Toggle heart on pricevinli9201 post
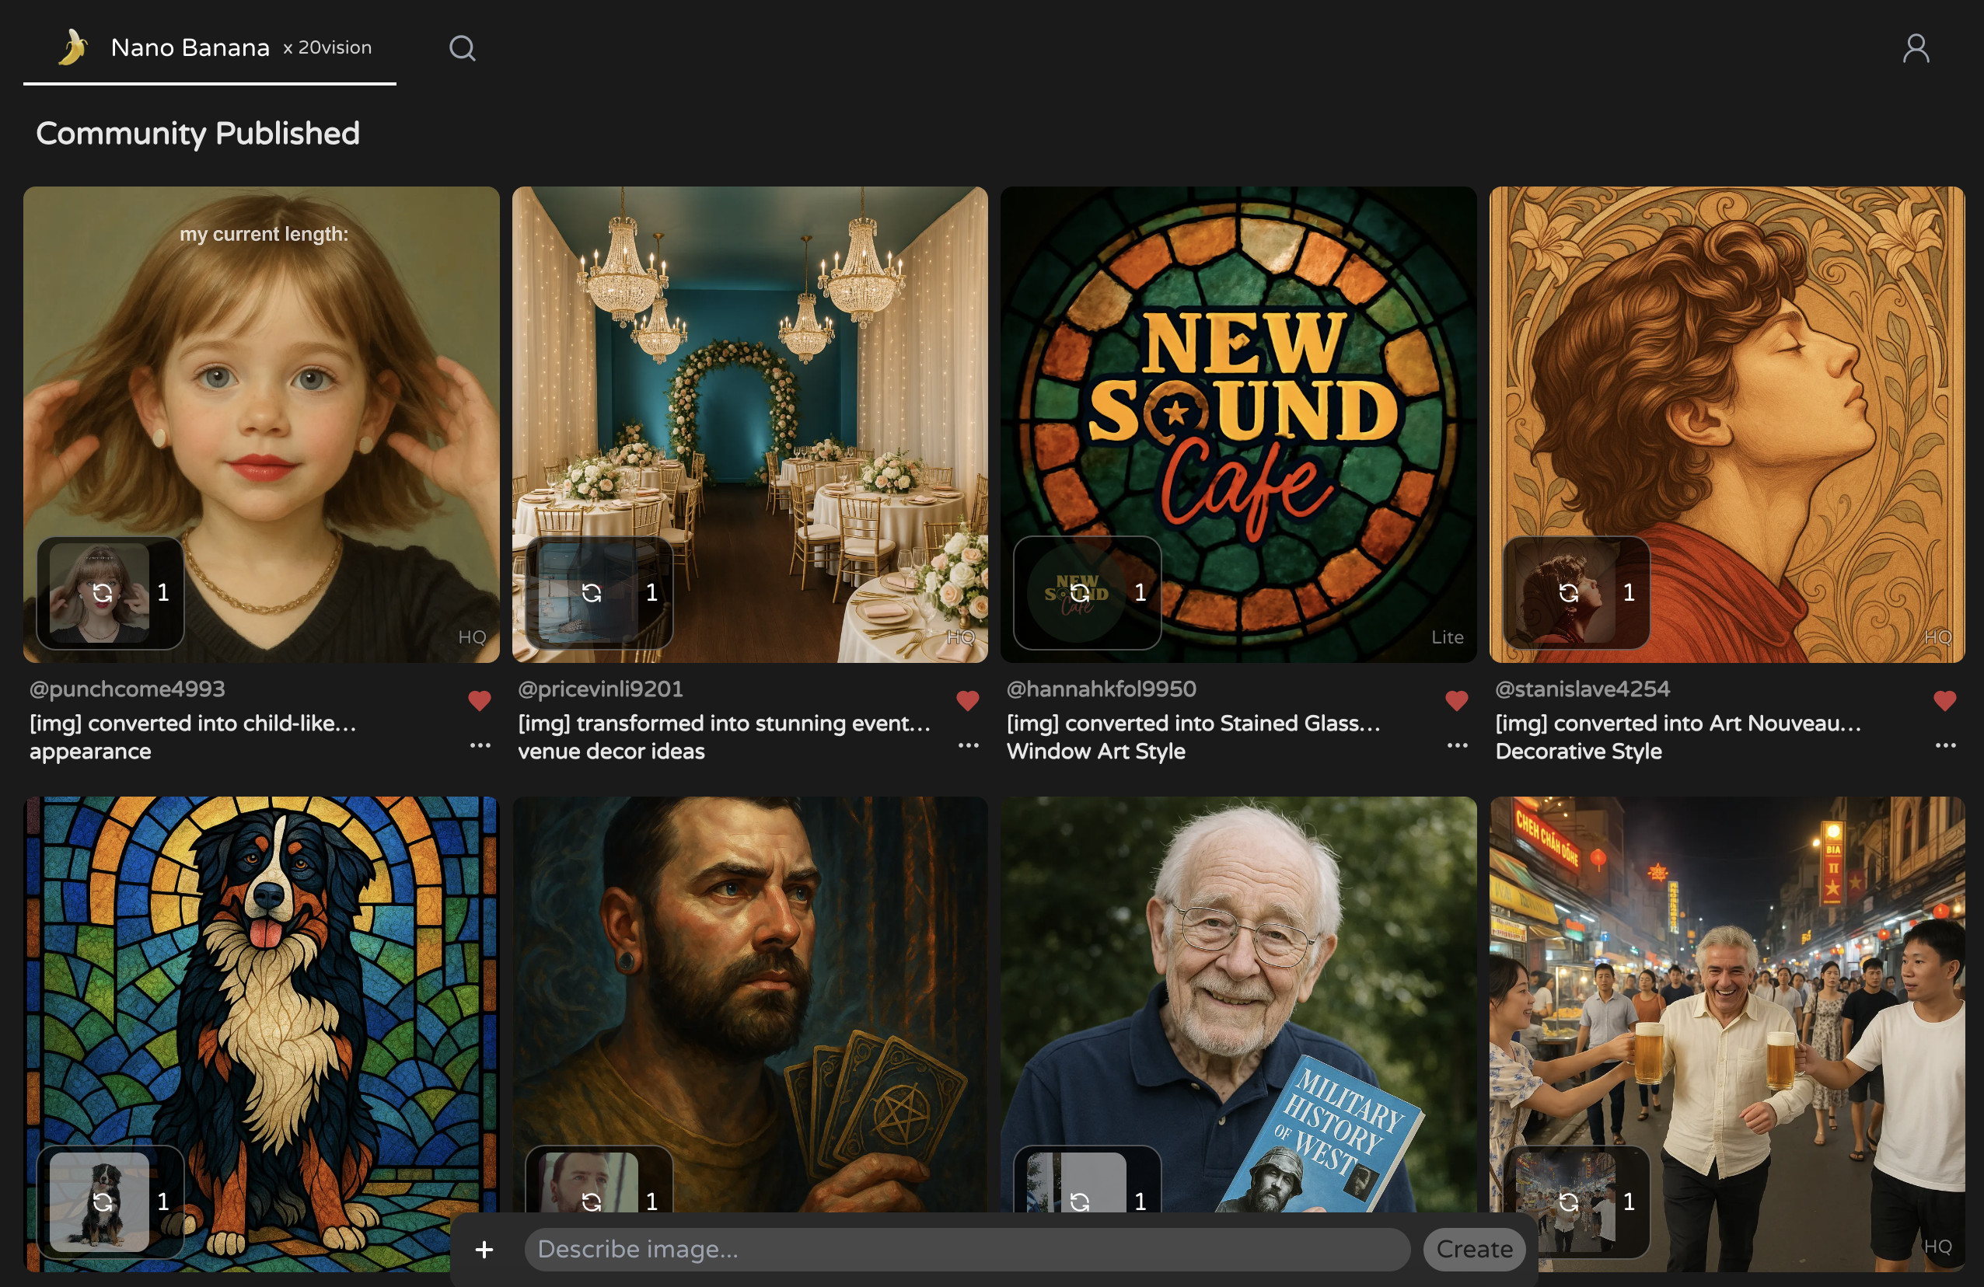This screenshot has height=1287, width=1984. point(967,701)
